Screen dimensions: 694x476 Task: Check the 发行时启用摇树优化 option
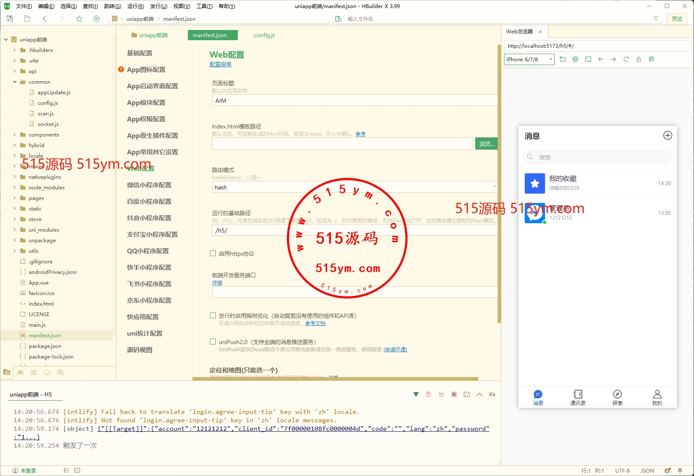pos(213,316)
